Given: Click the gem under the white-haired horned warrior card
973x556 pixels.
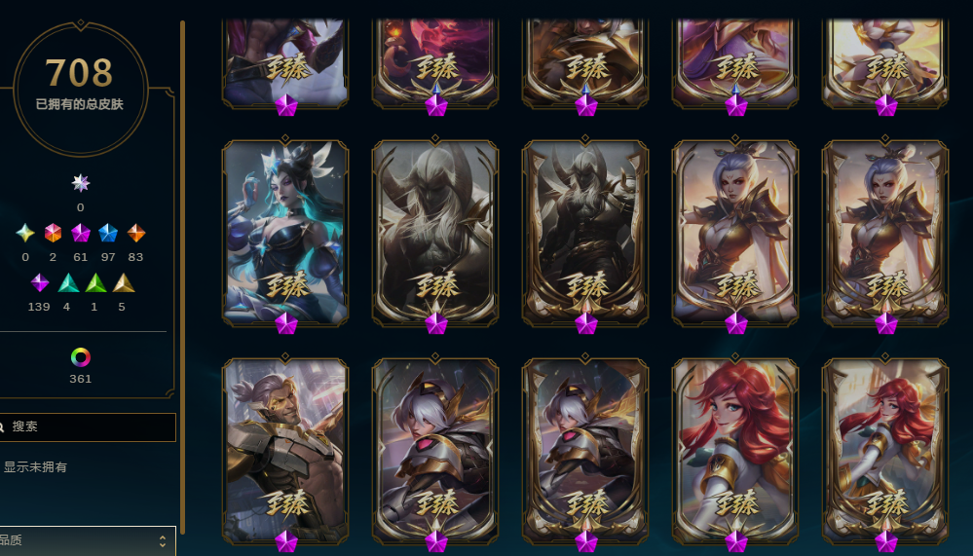Looking at the screenshot, I should point(435,323).
